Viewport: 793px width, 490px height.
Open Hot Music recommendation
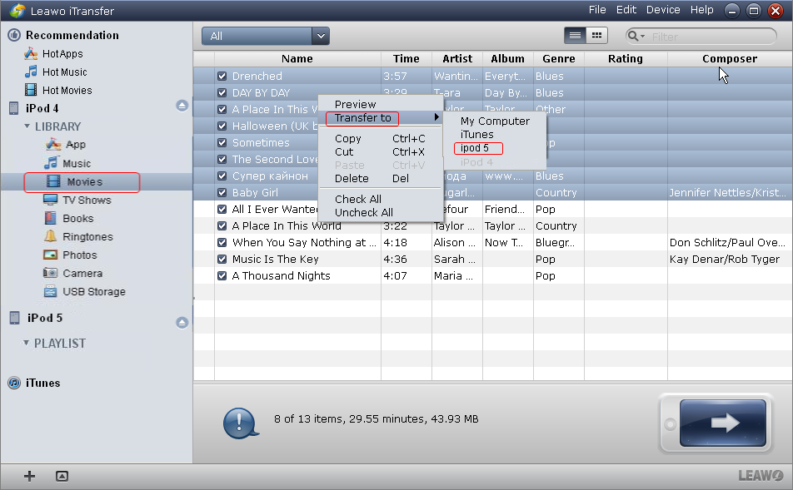click(56, 72)
